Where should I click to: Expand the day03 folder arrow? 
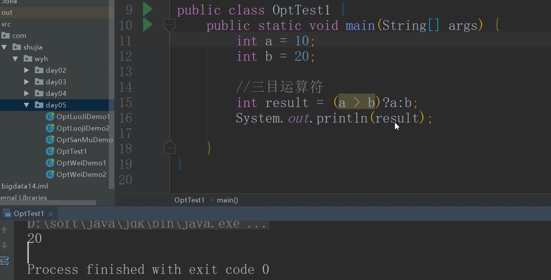26,82
